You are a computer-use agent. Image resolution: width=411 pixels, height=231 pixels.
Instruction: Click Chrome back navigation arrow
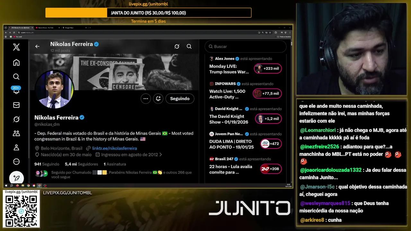[6, 32]
